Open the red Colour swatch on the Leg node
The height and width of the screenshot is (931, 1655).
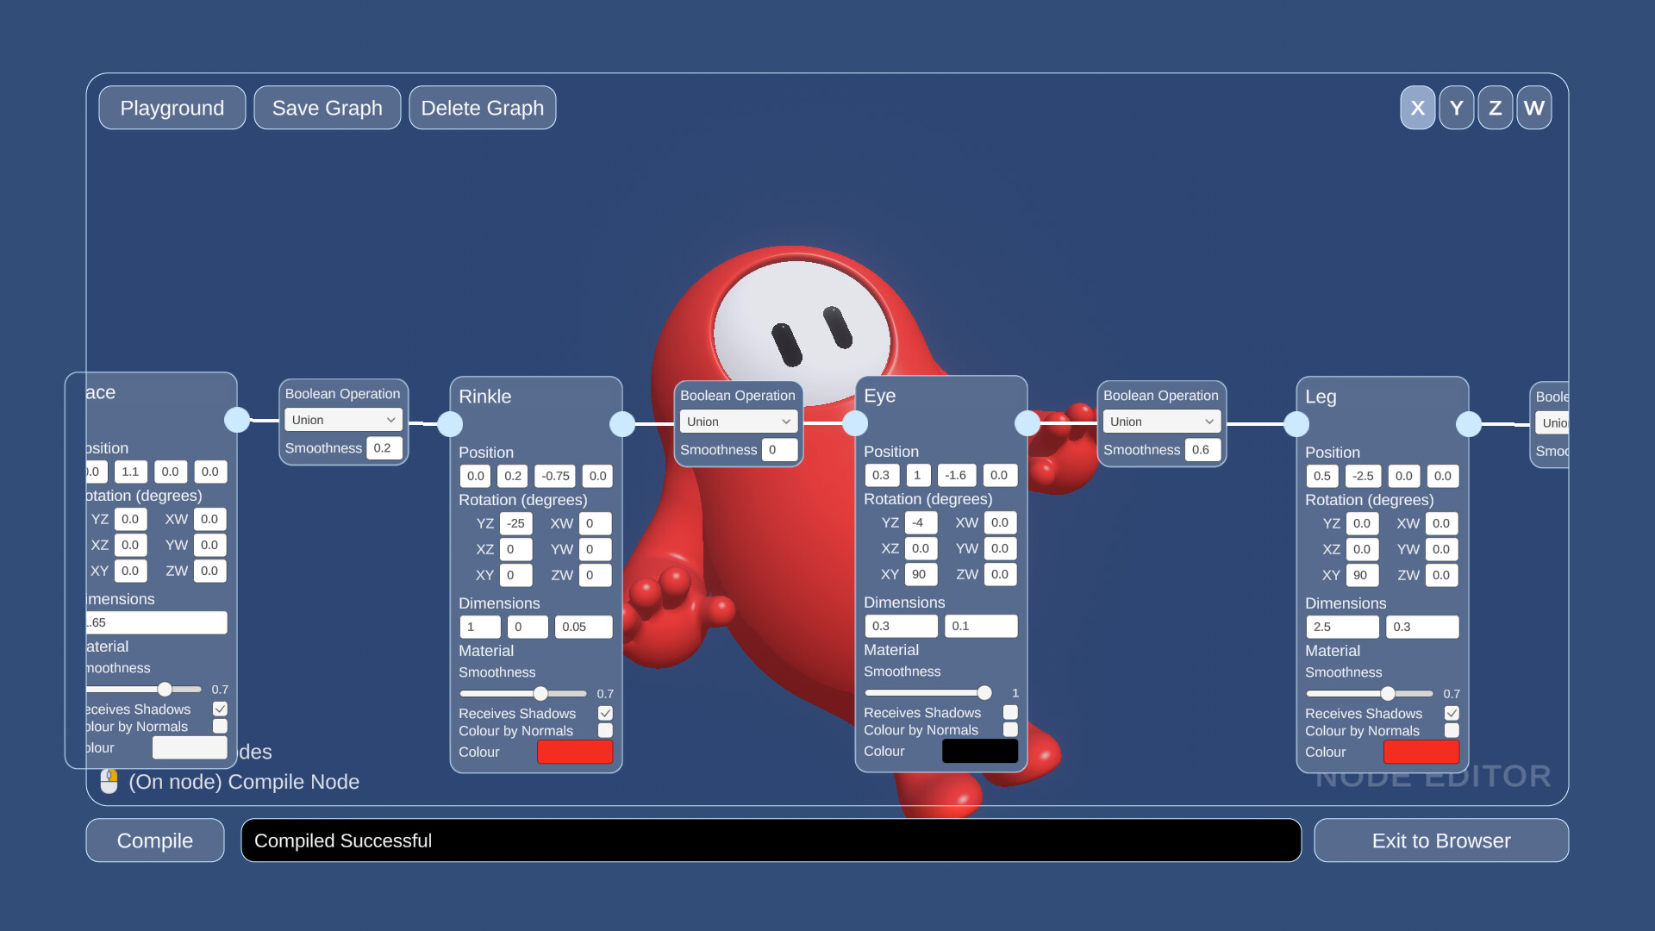[x=1421, y=752]
